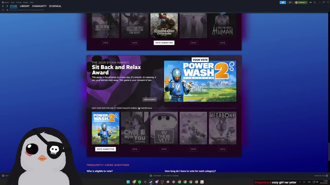Image resolution: width=330 pixels, height=185 pixels.
Task: Switch to Big Picture mode icon
Action: coord(315,2)
